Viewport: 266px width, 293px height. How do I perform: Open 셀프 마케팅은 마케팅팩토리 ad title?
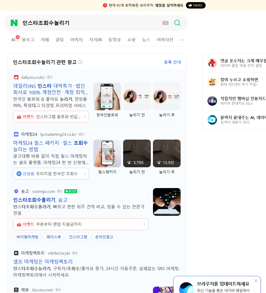(x=43, y=261)
